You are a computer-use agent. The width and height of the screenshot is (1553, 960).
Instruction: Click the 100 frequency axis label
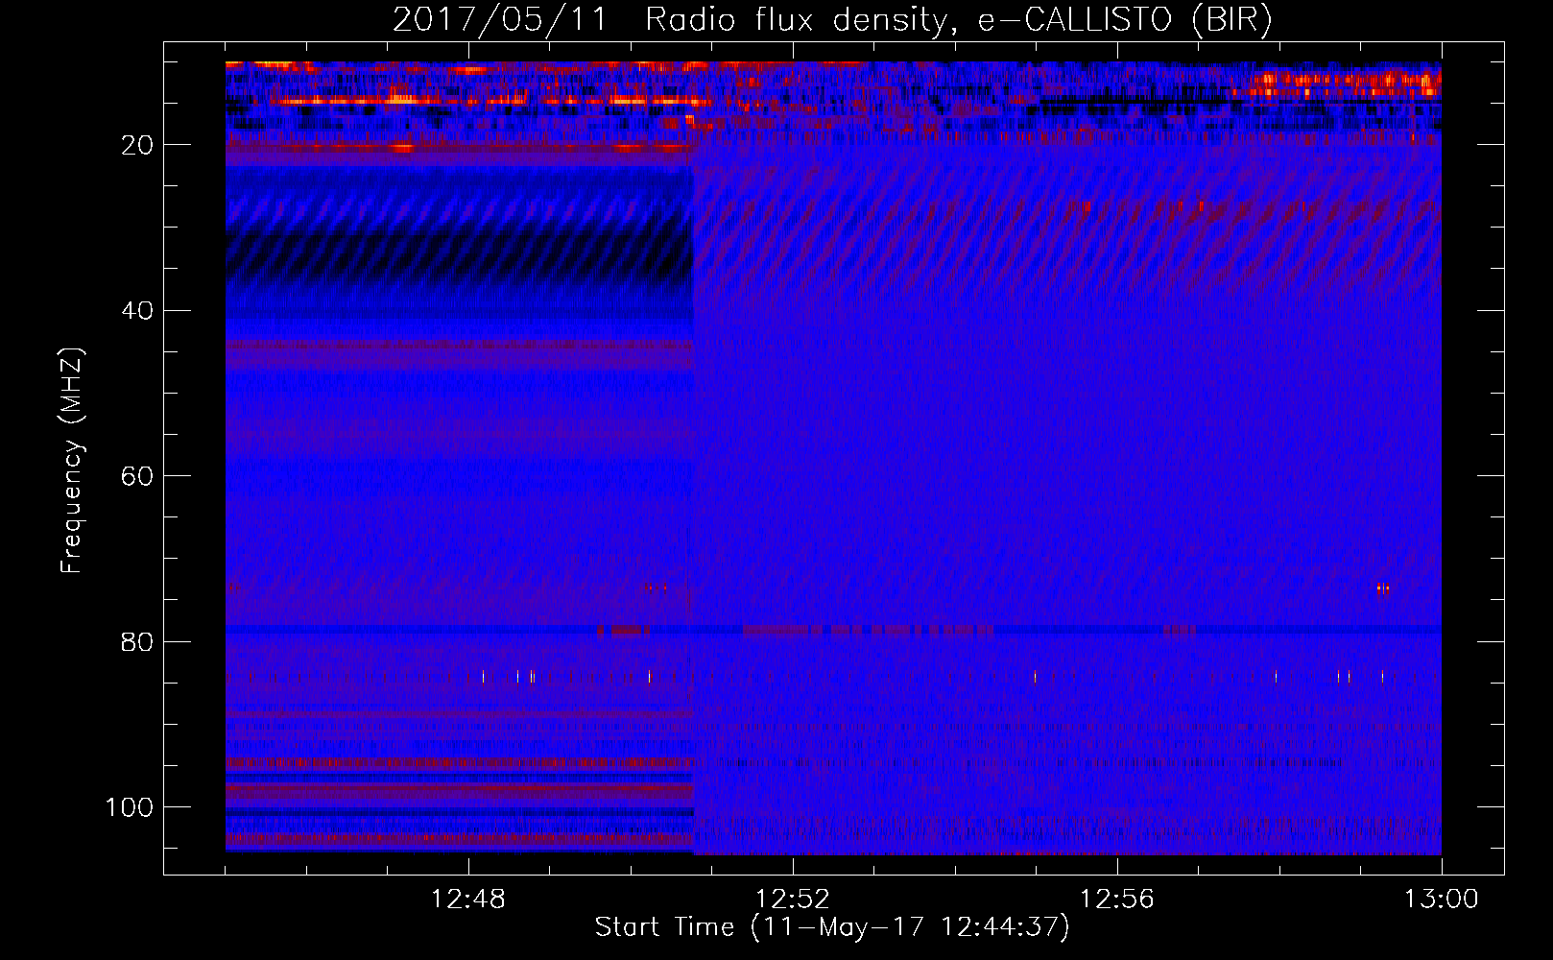(130, 807)
